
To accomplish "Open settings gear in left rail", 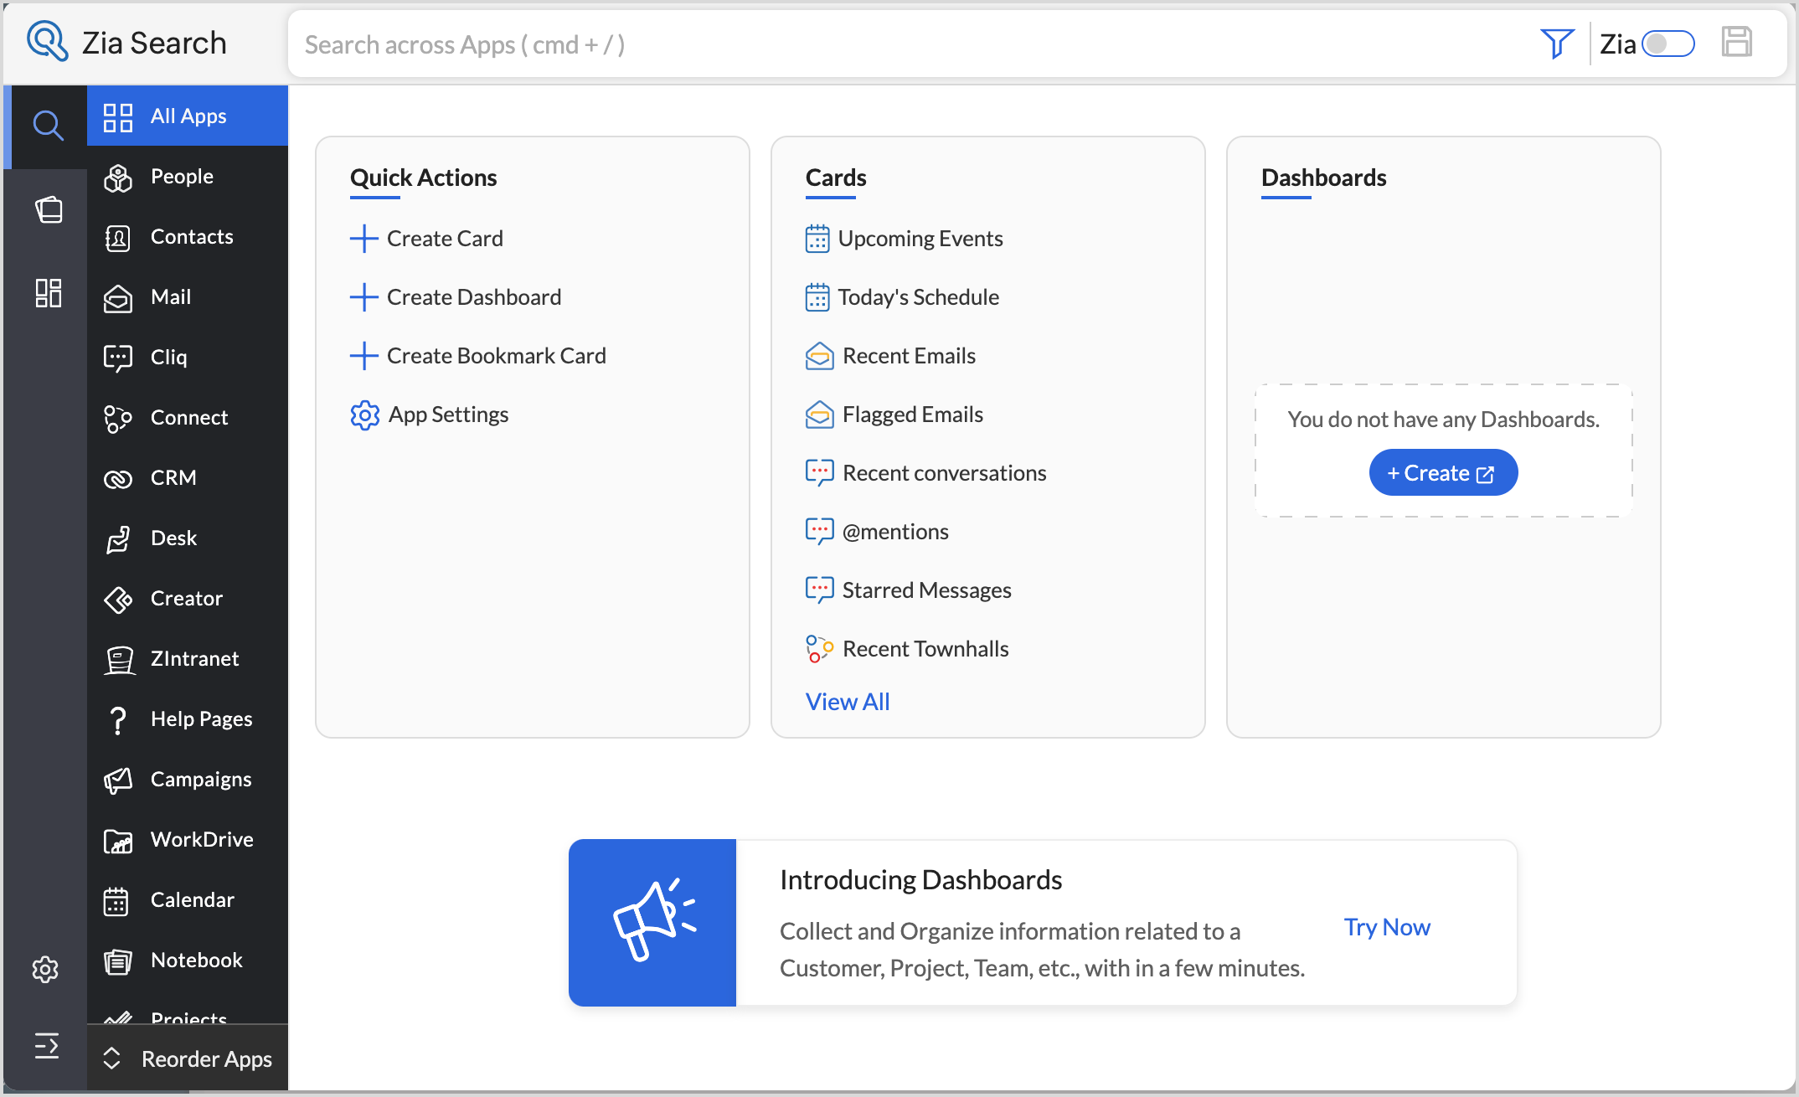I will point(45,969).
